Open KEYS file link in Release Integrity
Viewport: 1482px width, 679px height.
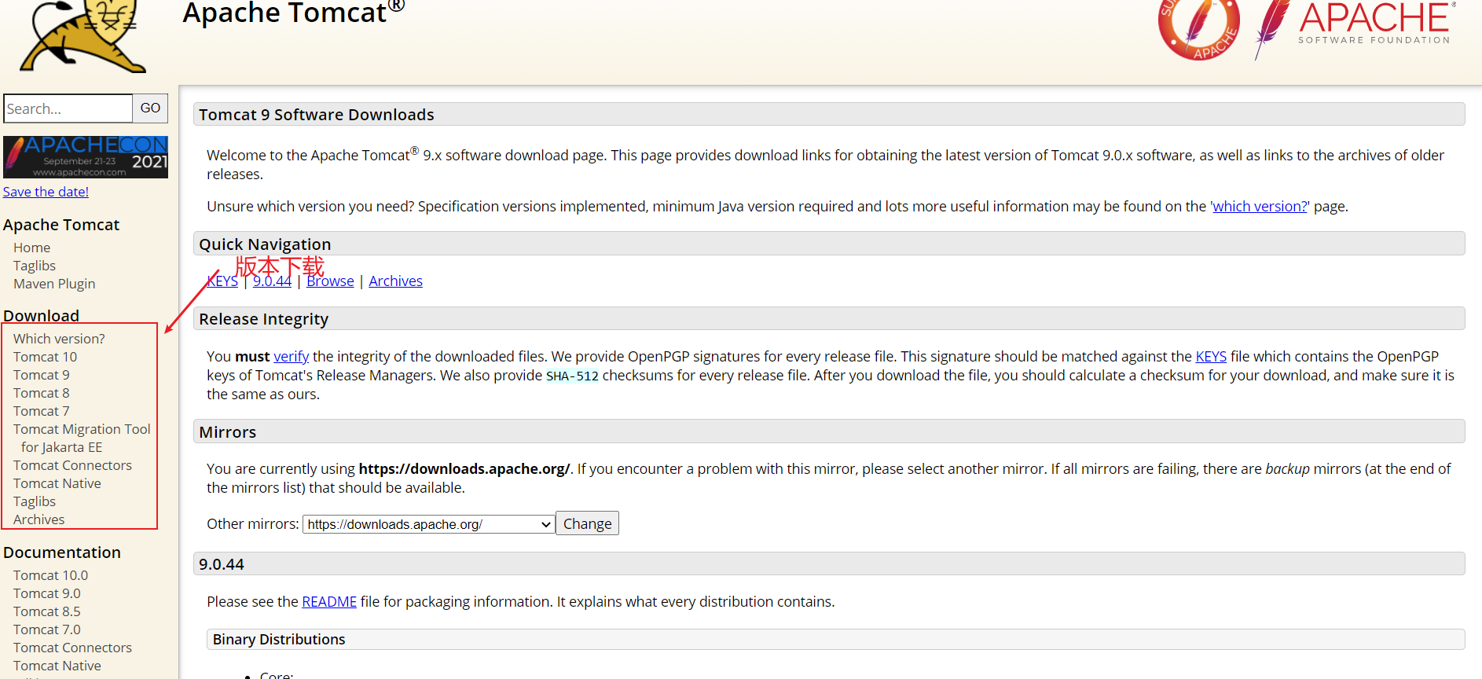(1211, 357)
